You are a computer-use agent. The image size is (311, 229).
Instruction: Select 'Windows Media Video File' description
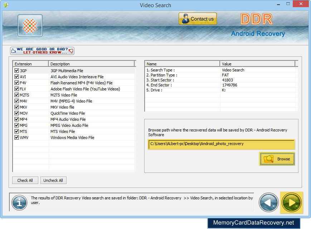(x=72, y=138)
